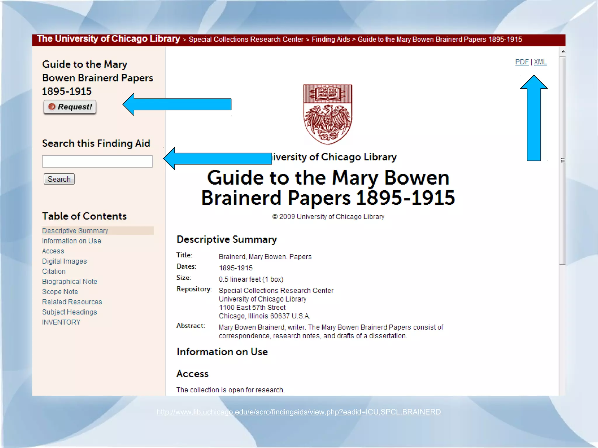Click the University of Chicago crest logo

pos(328,114)
